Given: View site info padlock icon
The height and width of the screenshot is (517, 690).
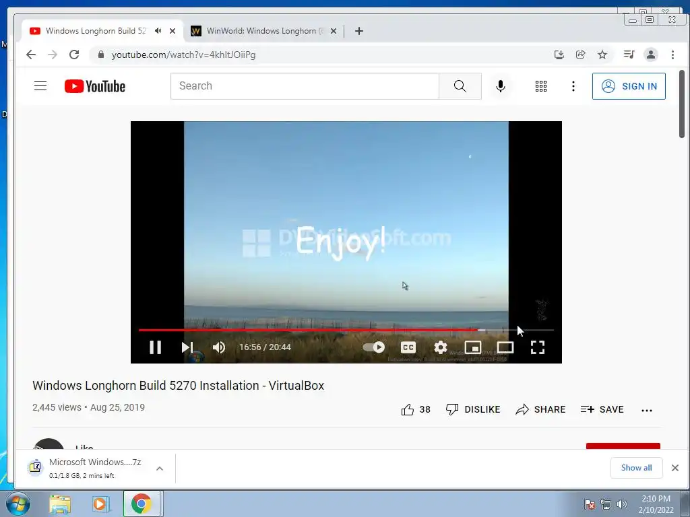Looking at the screenshot, I should (101, 55).
